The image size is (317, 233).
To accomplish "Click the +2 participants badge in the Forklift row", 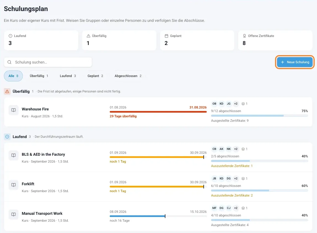I will tap(236, 179).
